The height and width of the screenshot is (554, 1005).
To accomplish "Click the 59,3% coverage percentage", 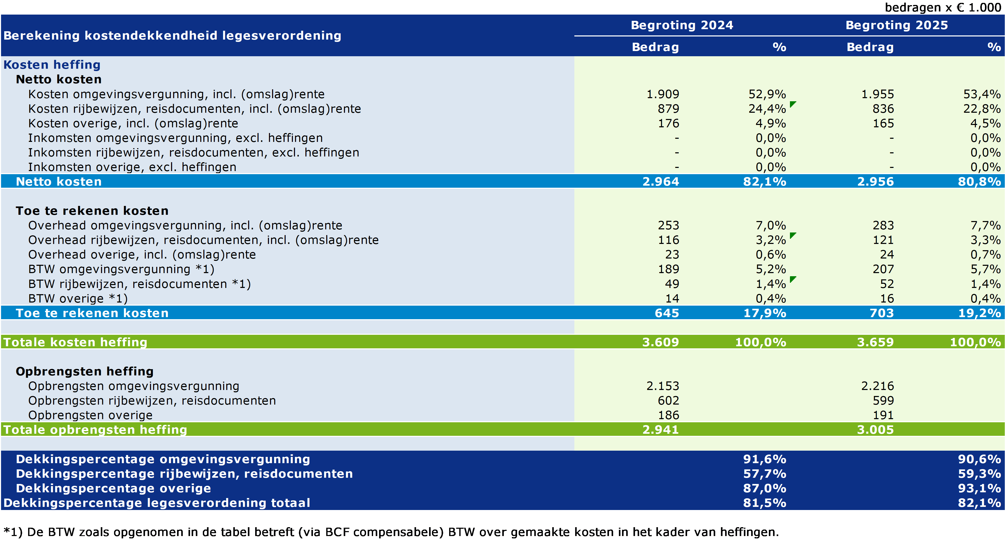I will (x=979, y=474).
